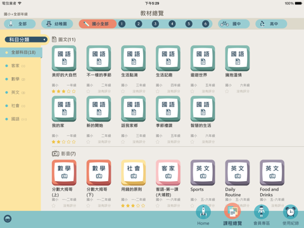Filter by grade 5 circle
This screenshot has height=228, width=304.
[x=189, y=24]
